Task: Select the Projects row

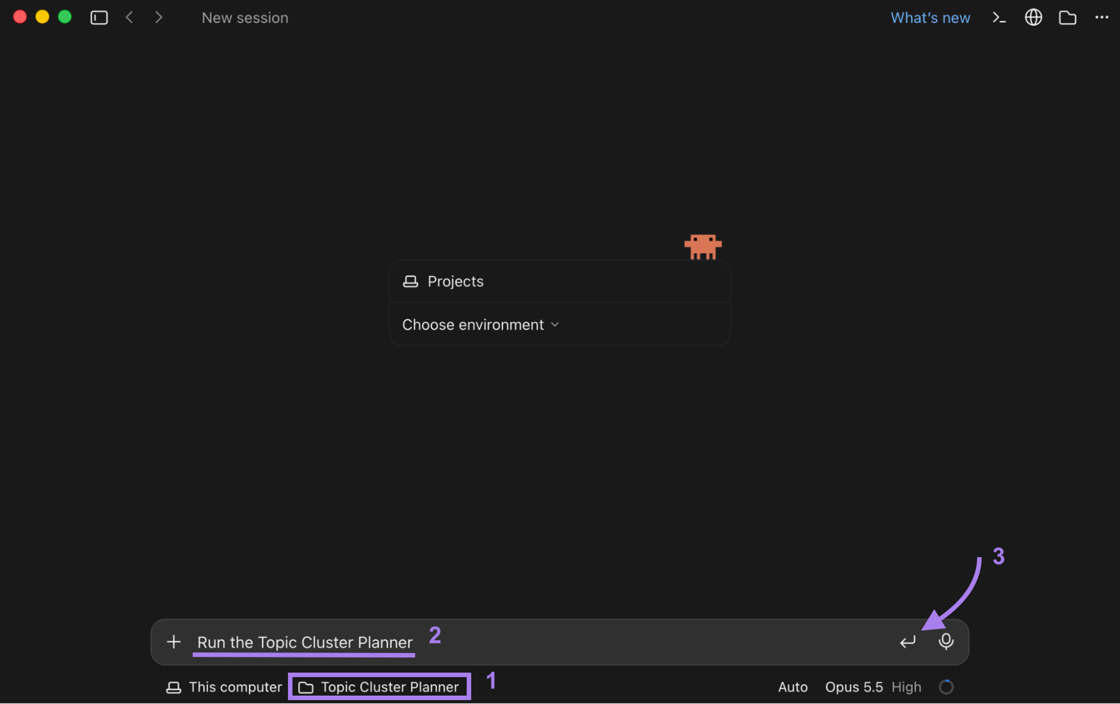Action: tap(560, 281)
